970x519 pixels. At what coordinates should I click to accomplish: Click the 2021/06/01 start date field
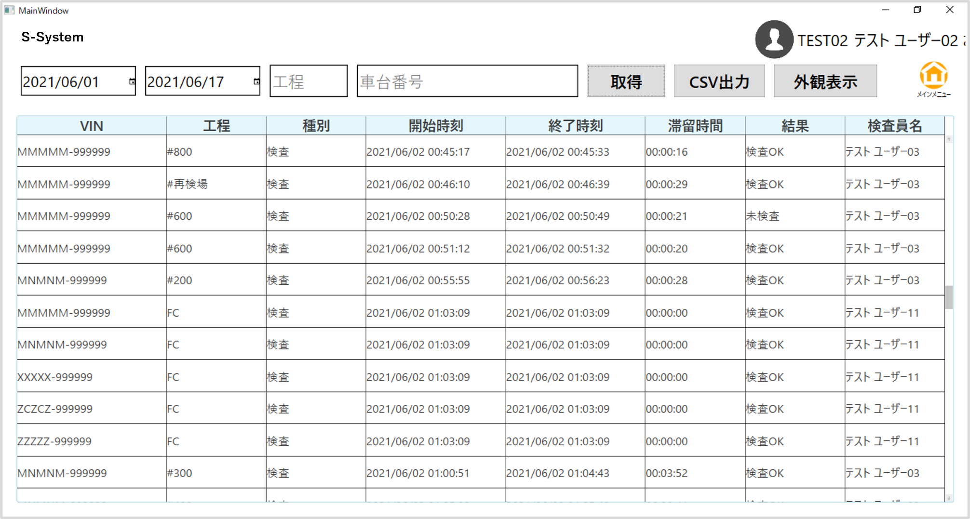(x=72, y=82)
